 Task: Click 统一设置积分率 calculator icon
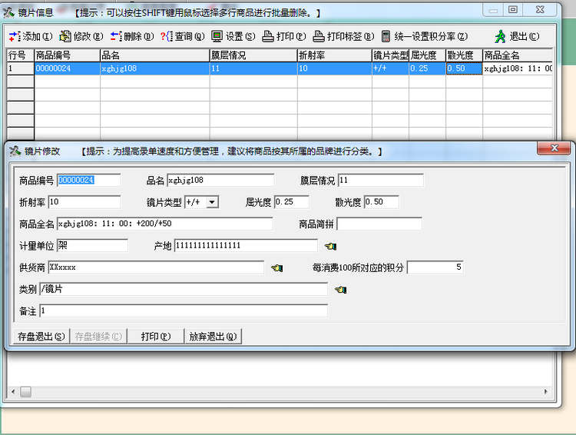tap(386, 36)
